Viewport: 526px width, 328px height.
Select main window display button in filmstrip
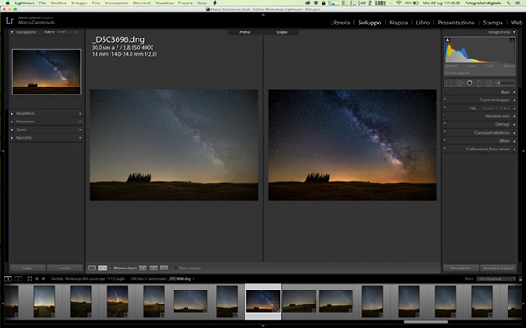pyautogui.click(x=8, y=278)
